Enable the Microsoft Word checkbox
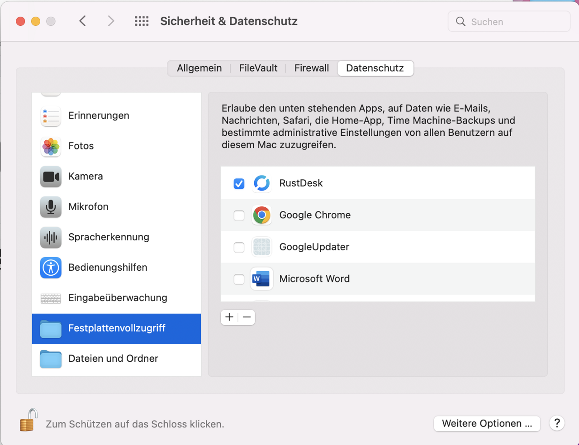Viewport: 579px width, 445px height. (x=239, y=279)
